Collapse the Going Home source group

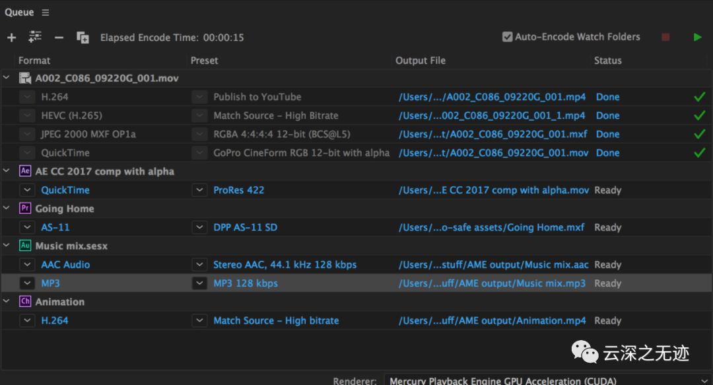tap(7, 208)
